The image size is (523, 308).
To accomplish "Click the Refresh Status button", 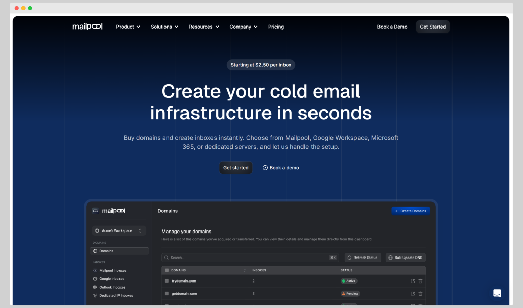I will click(363, 258).
